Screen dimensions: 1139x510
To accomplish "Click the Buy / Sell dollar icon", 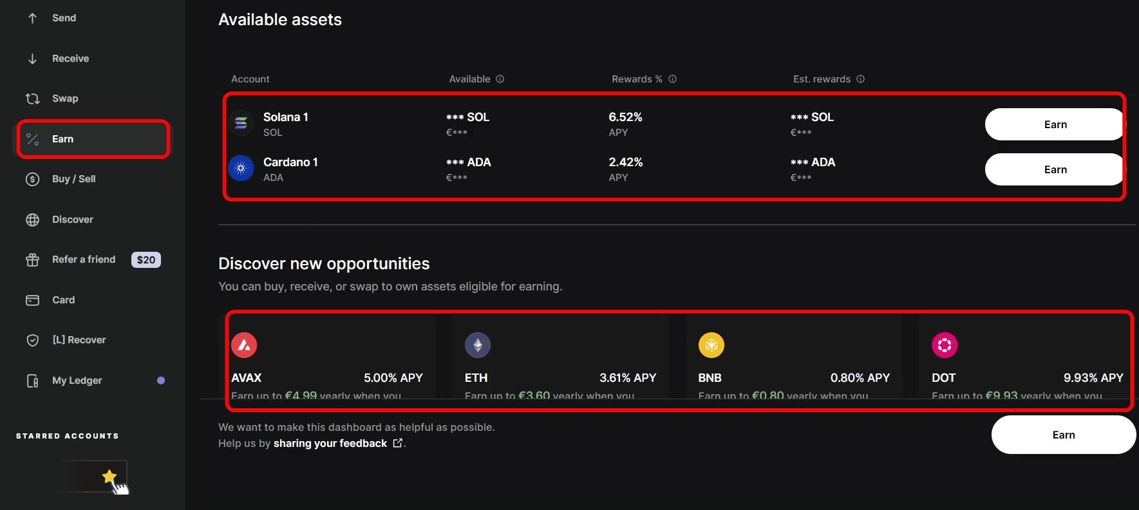I will point(32,179).
